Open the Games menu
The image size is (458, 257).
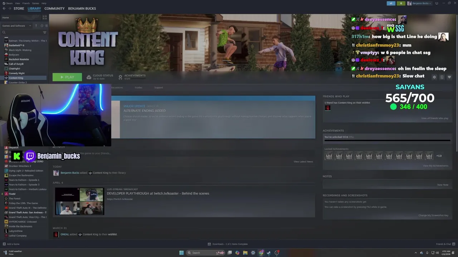pyautogui.click(x=35, y=3)
